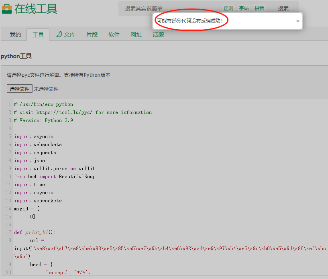Image resolution: width=328 pixels, height=279 pixels.
Task: Click the tool.lu/pyc comment line
Action: 83,112
